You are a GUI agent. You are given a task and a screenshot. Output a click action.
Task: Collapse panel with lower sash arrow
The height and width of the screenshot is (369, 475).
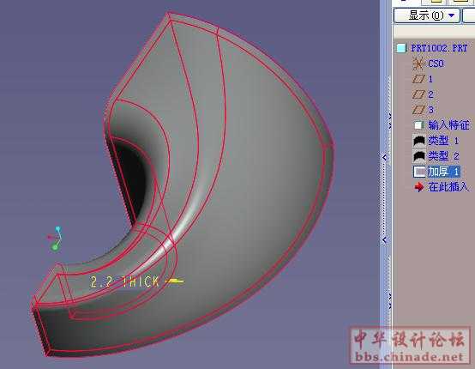(384, 240)
